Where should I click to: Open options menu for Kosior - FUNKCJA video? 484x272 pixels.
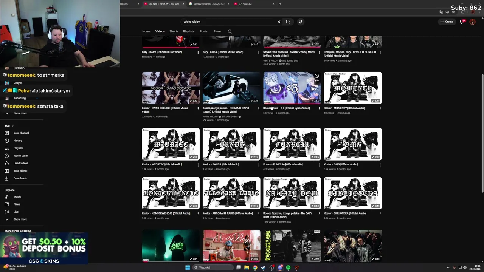point(320,165)
